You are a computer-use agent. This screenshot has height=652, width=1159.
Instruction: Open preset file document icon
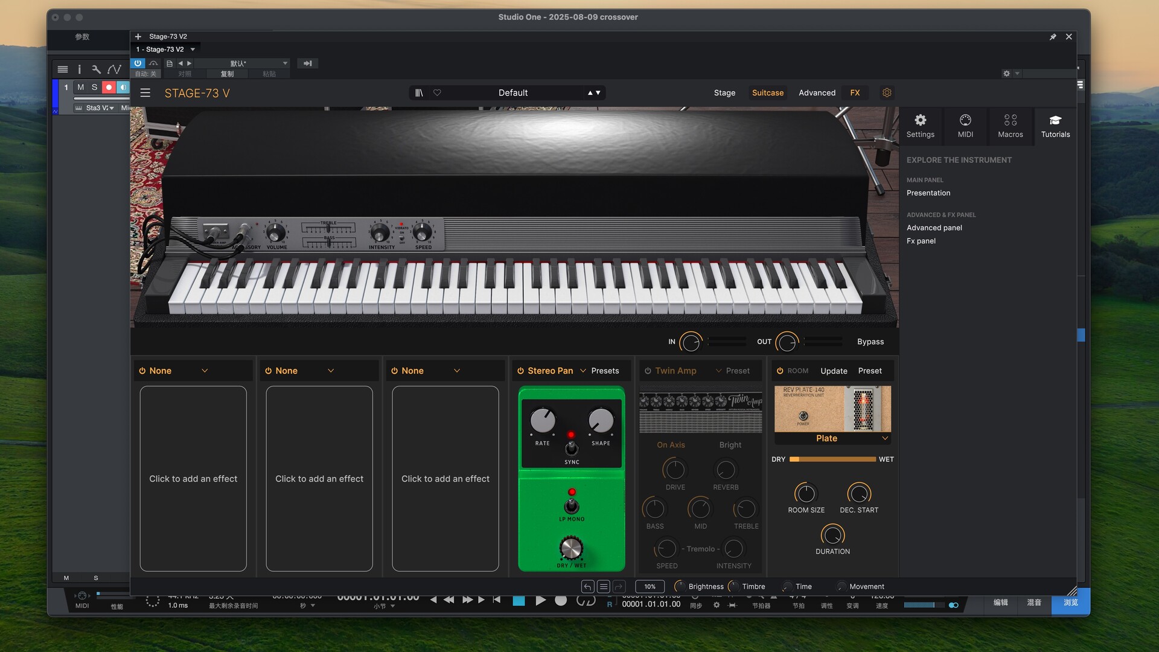pyautogui.click(x=170, y=63)
